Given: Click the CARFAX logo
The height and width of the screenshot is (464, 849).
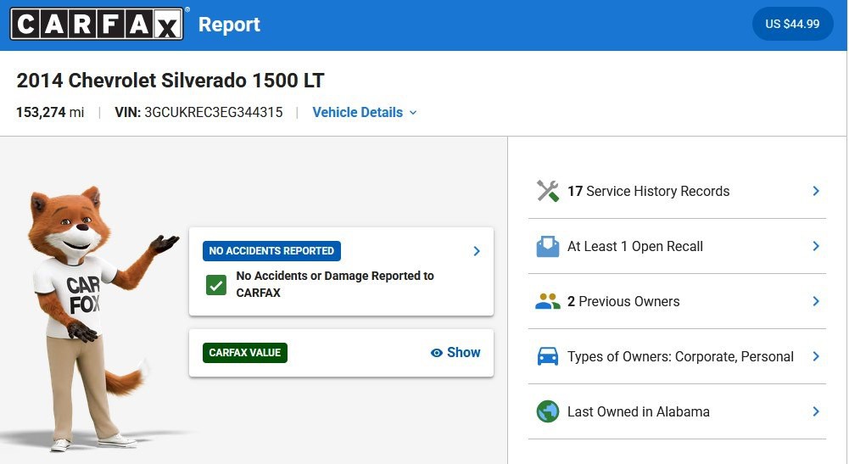Looking at the screenshot, I should point(97,24).
